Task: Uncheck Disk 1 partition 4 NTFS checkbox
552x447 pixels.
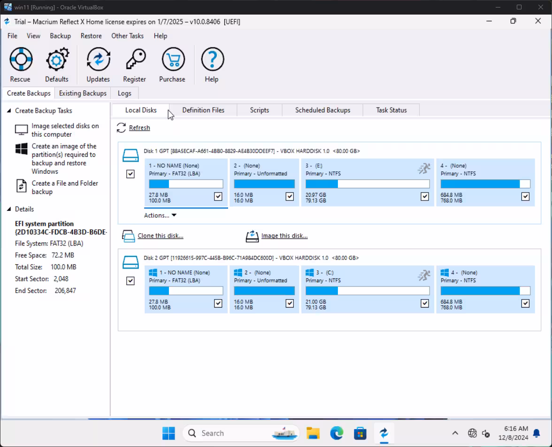Action: tap(526, 197)
